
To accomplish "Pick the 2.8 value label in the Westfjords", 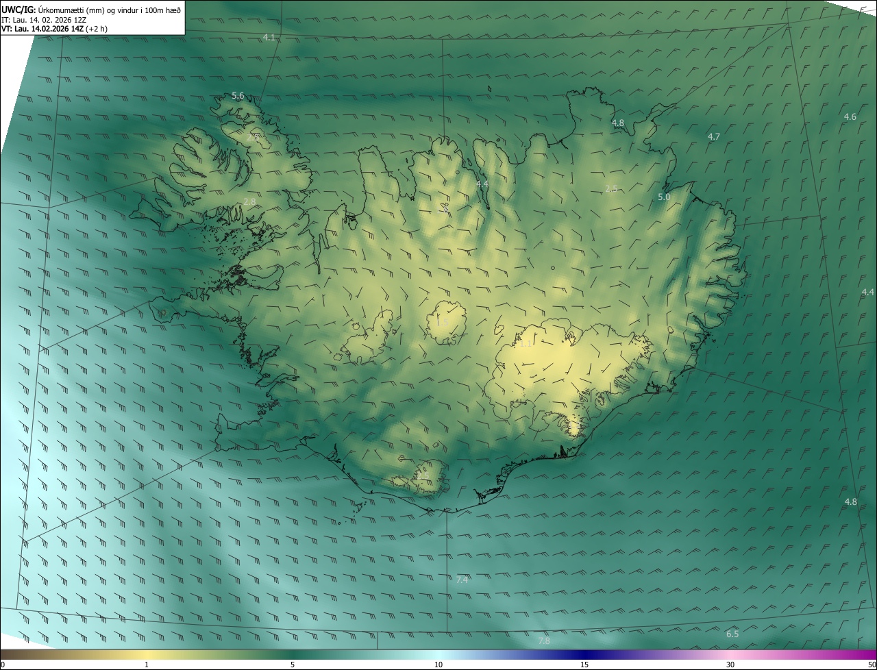I will click(249, 201).
